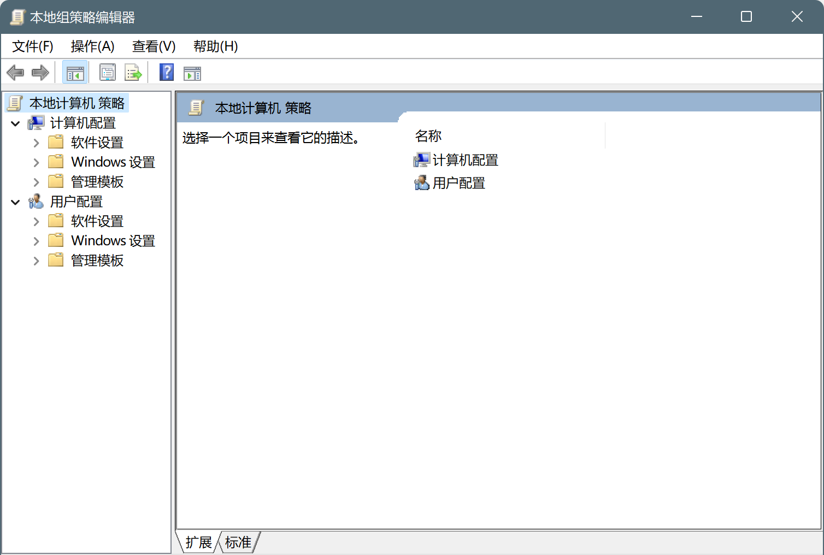Expand 管理模板 under 计算机配置

36,182
